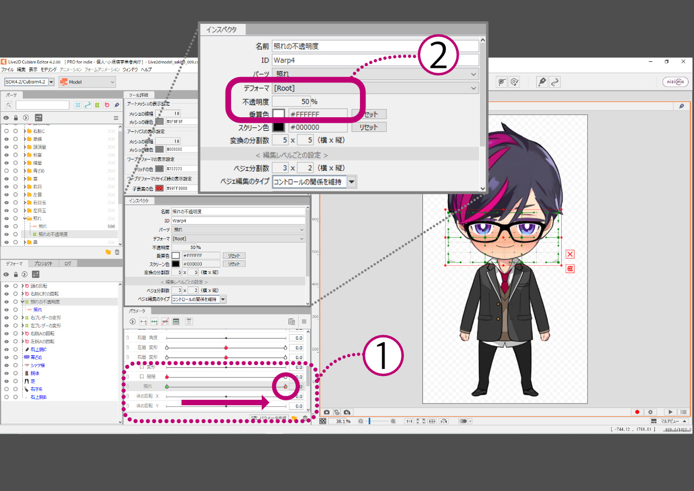Viewport: 694px width, 491px height.
Task: Create a new part folder in the Parts panel
Action: coord(108,252)
